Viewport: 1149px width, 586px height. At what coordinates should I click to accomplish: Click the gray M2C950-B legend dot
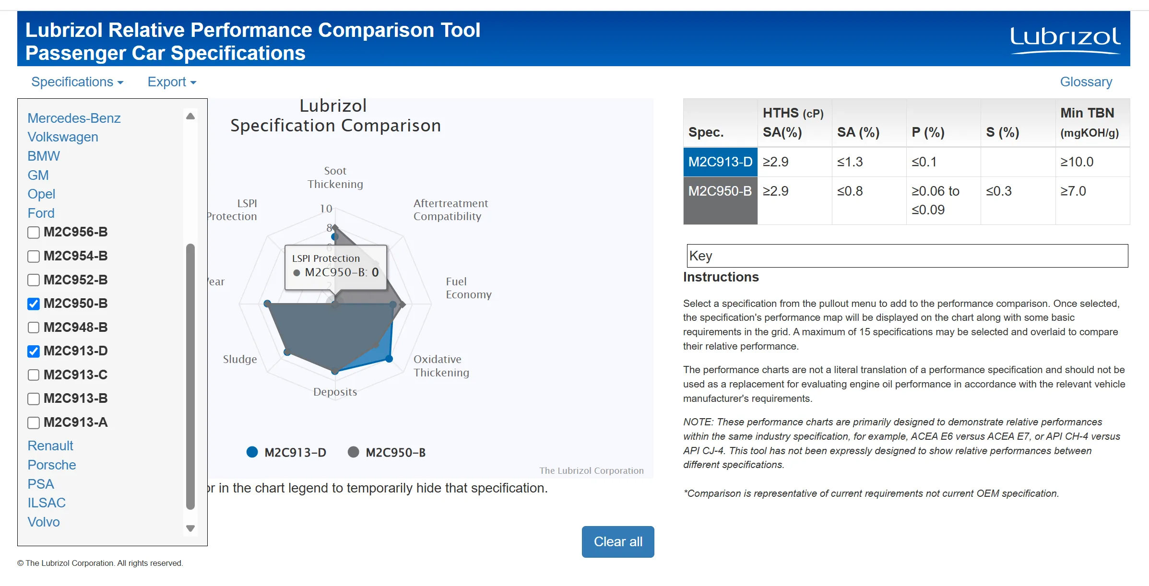354,452
